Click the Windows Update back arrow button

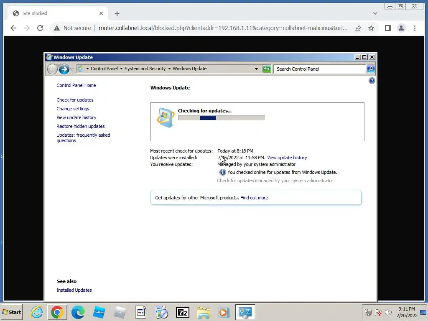point(52,69)
